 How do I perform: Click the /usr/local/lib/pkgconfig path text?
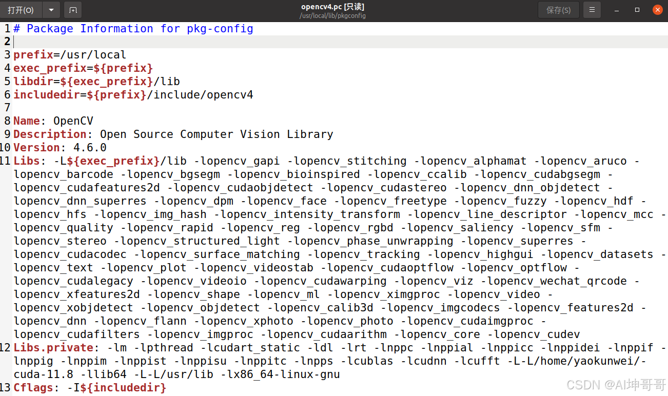332,15
